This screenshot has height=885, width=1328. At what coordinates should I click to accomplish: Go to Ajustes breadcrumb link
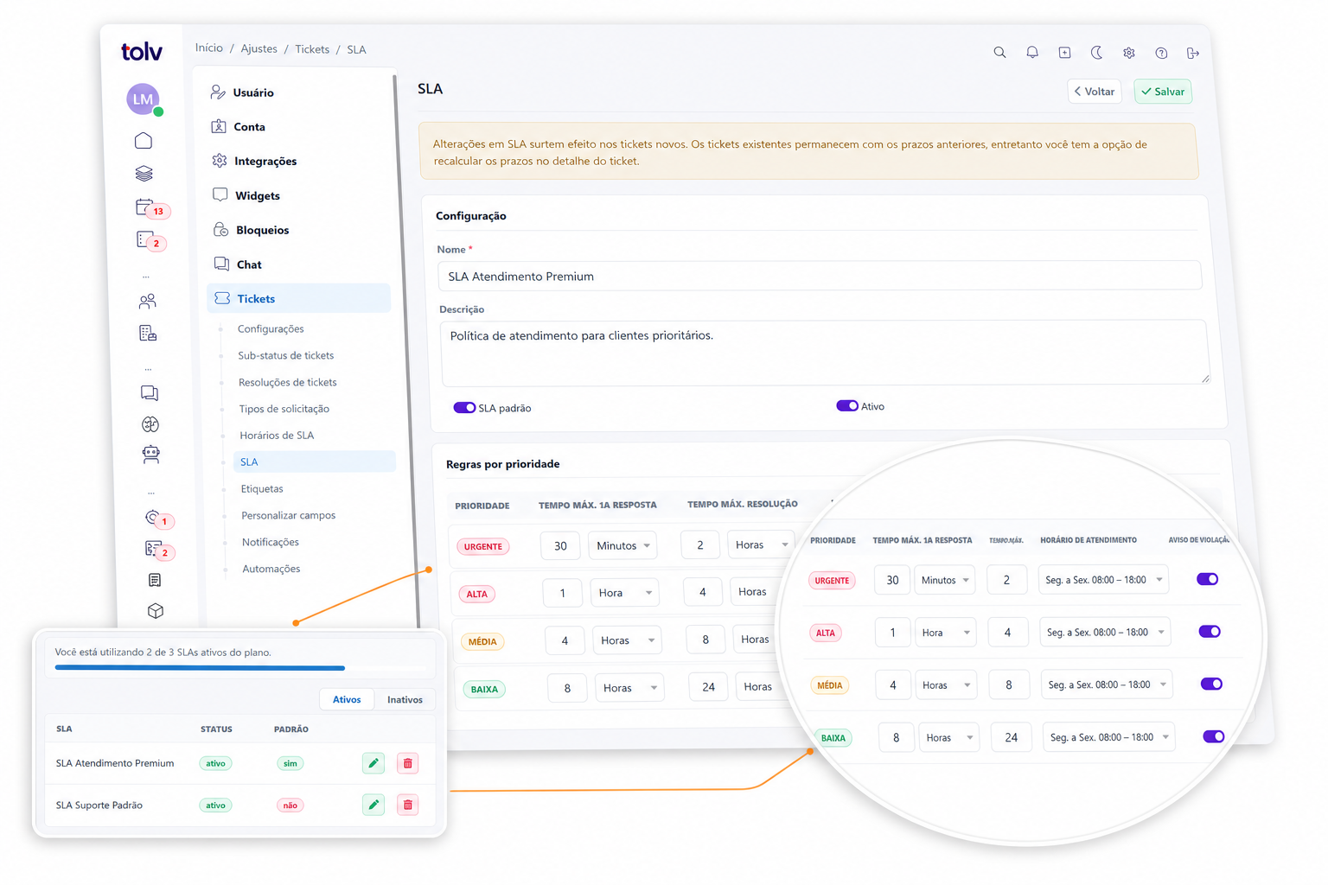259,49
